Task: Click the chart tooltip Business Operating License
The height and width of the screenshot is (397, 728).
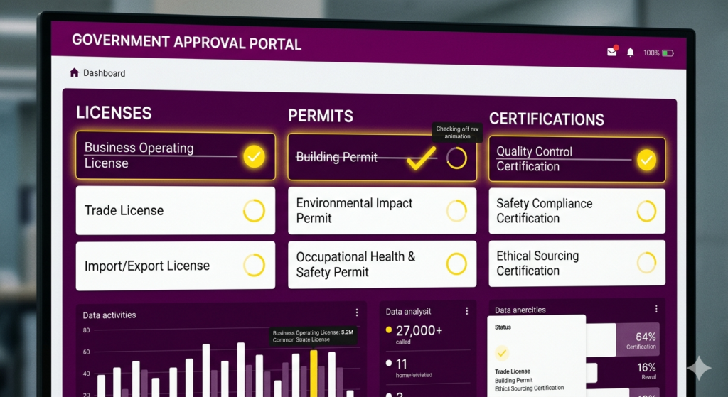Action: click(x=313, y=336)
